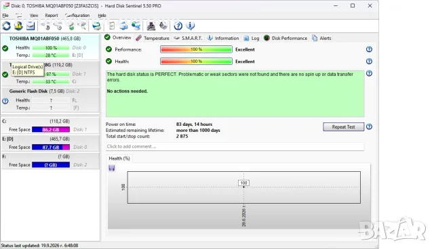Image resolution: width=434 pixels, height=249 pixels.
Task: Open the File menu
Action: tap(5, 16)
